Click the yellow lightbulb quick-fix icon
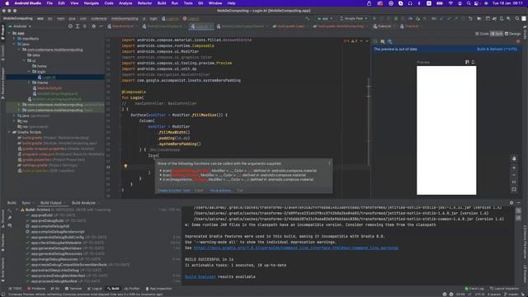Image resolution: width=528 pixels, height=297 pixels. 125,167
